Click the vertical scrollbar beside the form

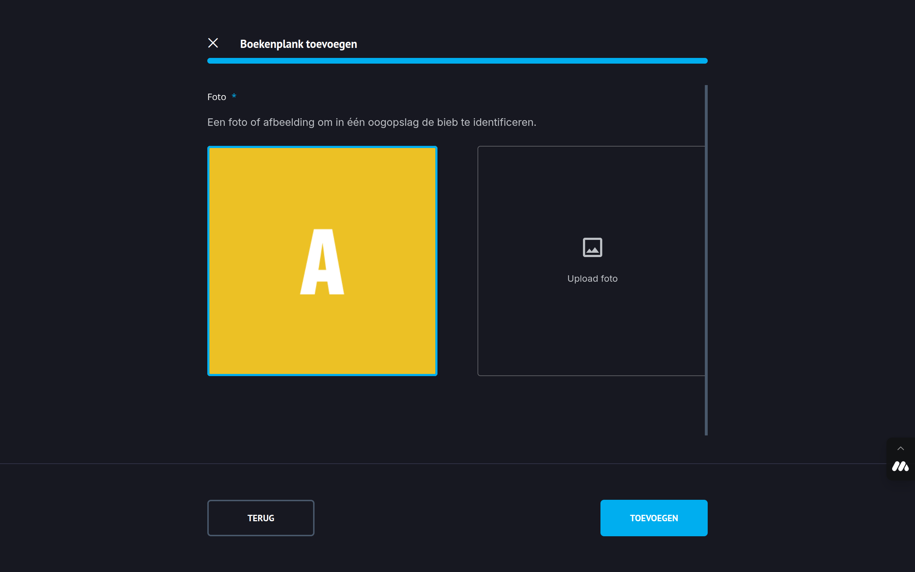point(706,260)
